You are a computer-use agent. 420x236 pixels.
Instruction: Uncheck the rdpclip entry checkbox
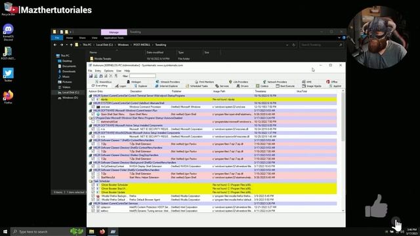[93, 99]
